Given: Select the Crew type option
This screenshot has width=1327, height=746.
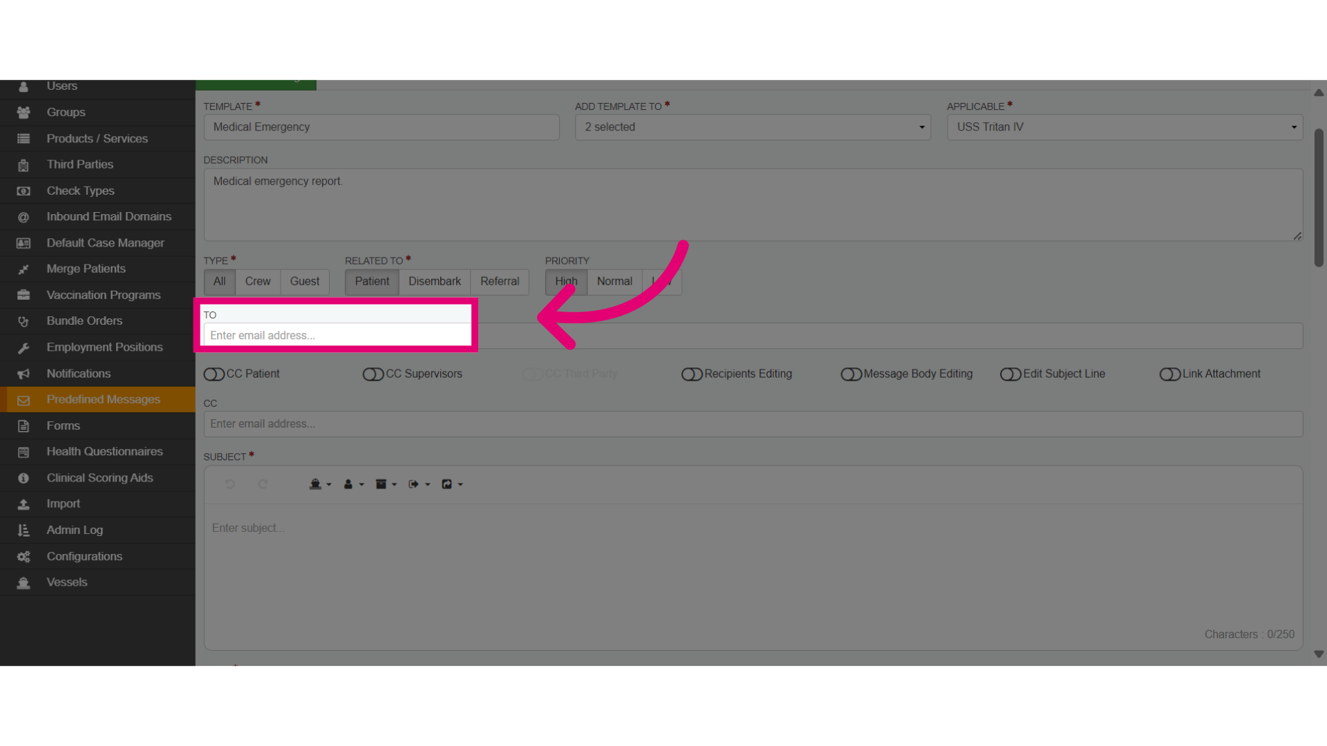Looking at the screenshot, I should click(258, 282).
